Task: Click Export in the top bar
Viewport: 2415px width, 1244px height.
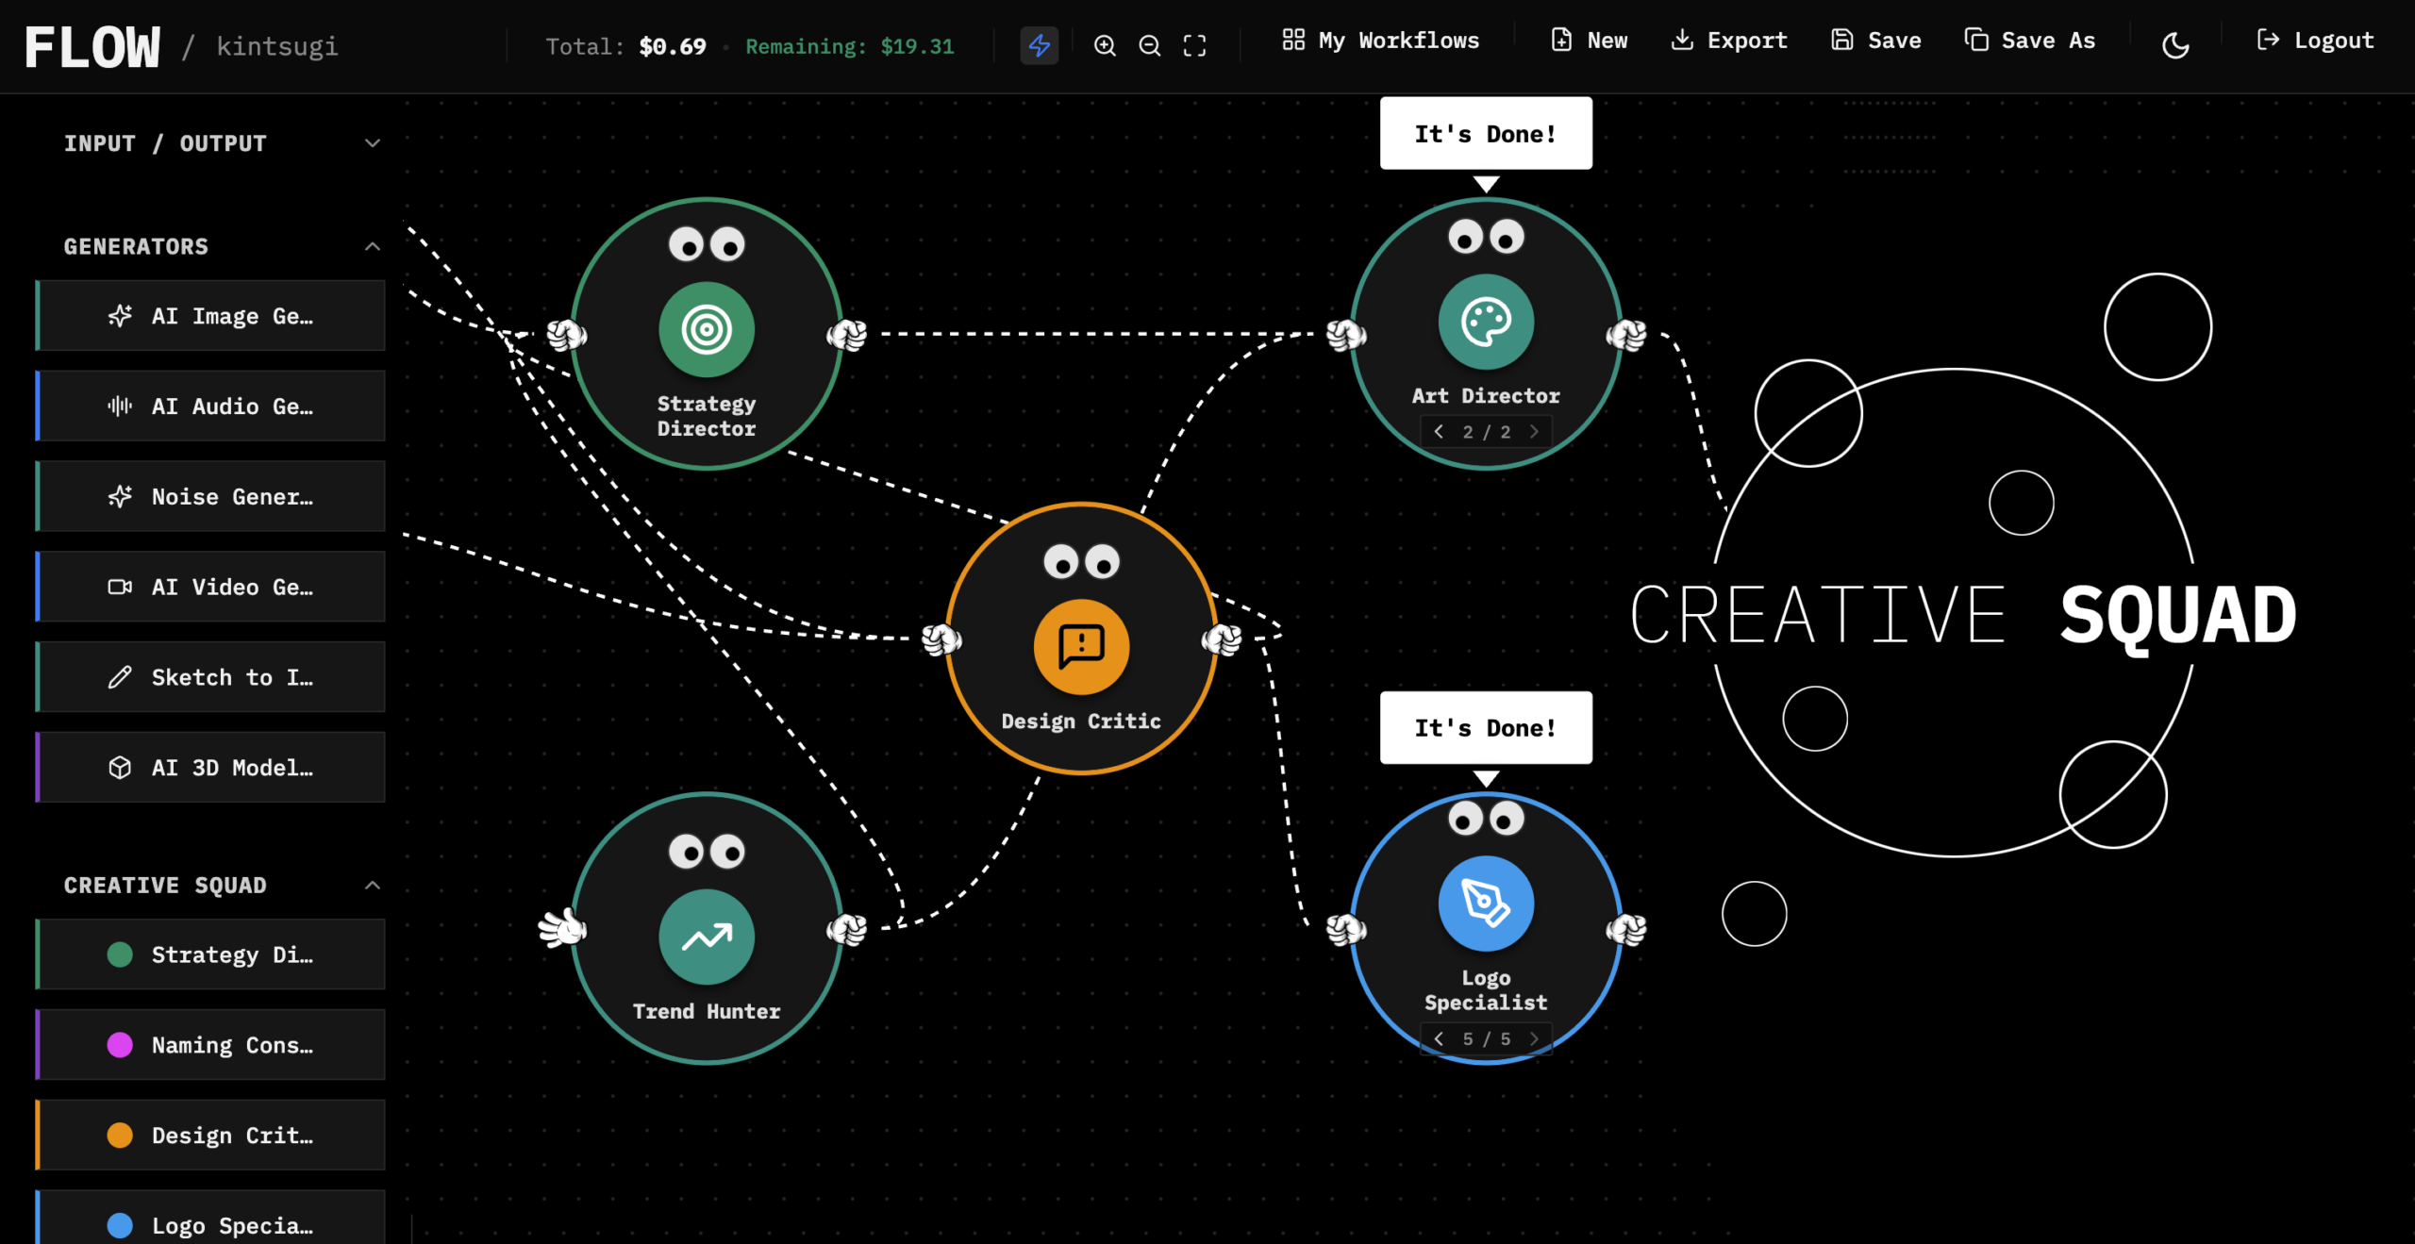Action: pos(1728,41)
